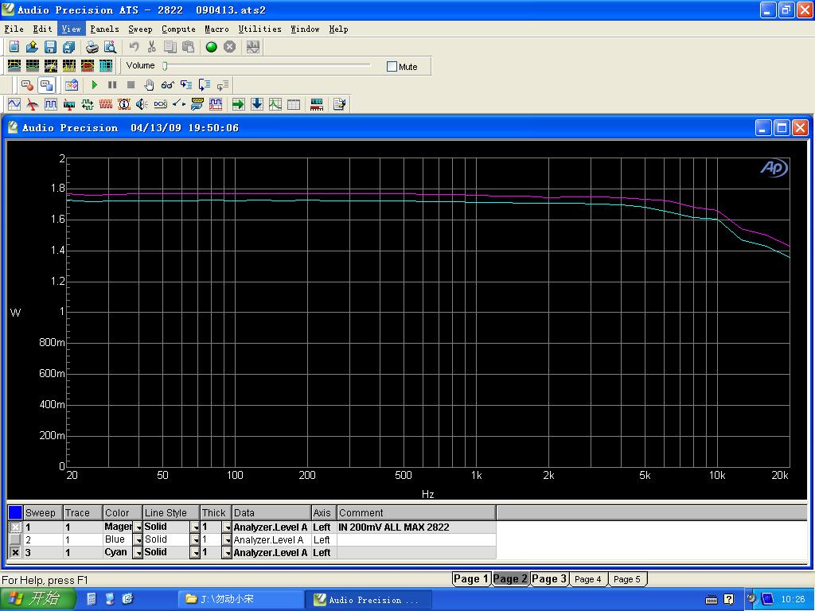Click the green circle start icon
Viewport: 815px width, 611px height.
[212, 48]
